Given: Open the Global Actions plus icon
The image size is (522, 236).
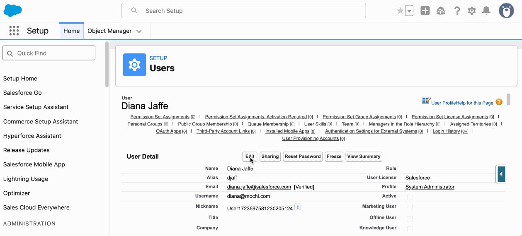Looking at the screenshot, I should pyautogui.click(x=425, y=11).
